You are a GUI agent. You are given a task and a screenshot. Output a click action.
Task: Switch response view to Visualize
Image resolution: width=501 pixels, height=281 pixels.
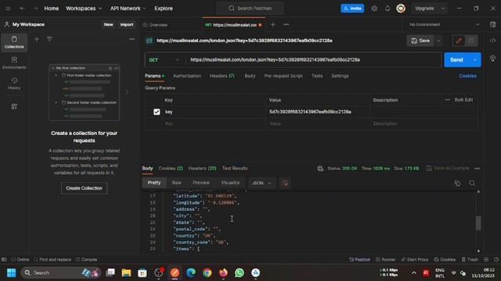pyautogui.click(x=230, y=183)
